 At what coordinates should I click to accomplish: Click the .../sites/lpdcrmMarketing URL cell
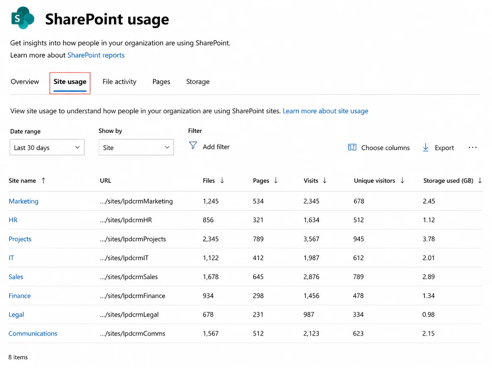[x=136, y=201]
